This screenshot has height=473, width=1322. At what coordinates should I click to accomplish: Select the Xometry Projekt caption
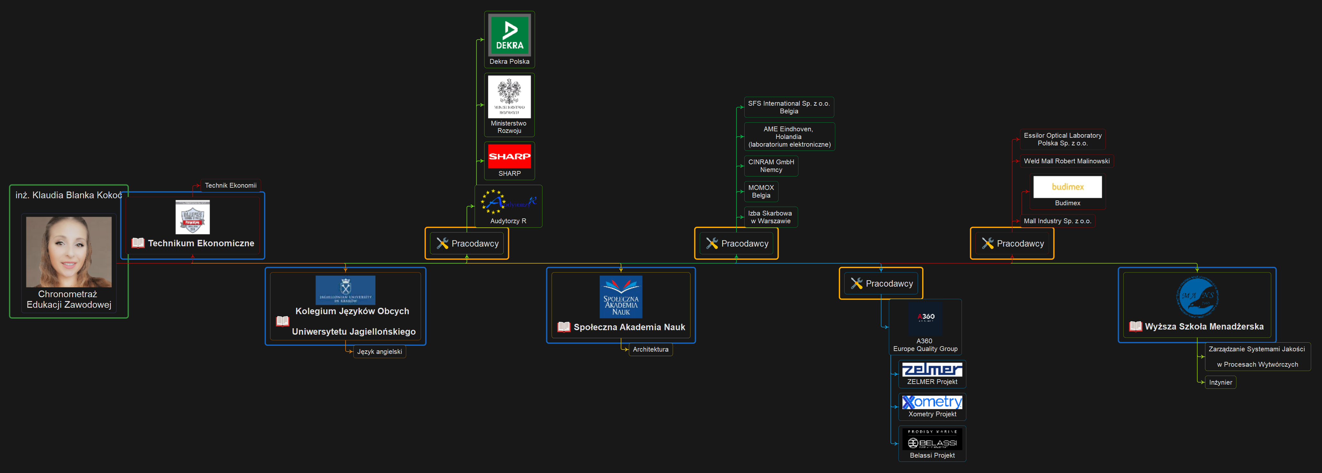tap(932, 414)
